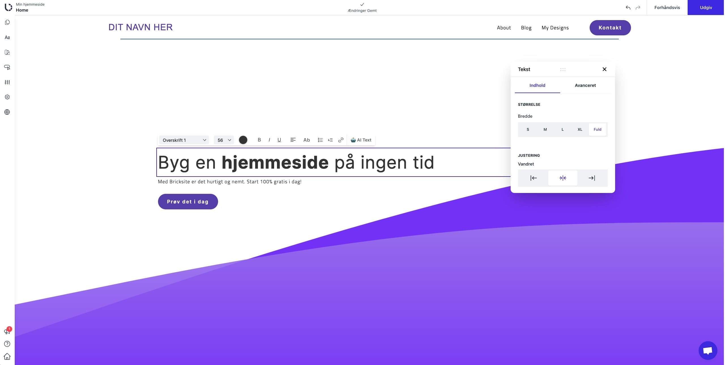Click the About menu item
725x365 pixels.
(x=504, y=28)
